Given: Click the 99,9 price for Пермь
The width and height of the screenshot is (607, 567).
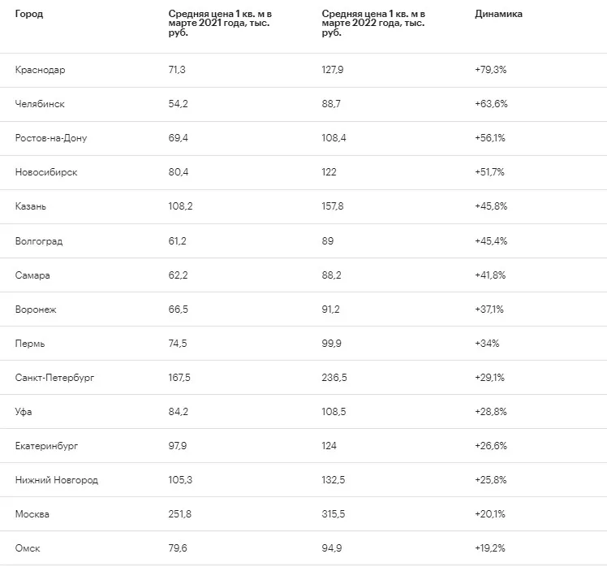Looking at the screenshot, I should click(330, 344).
